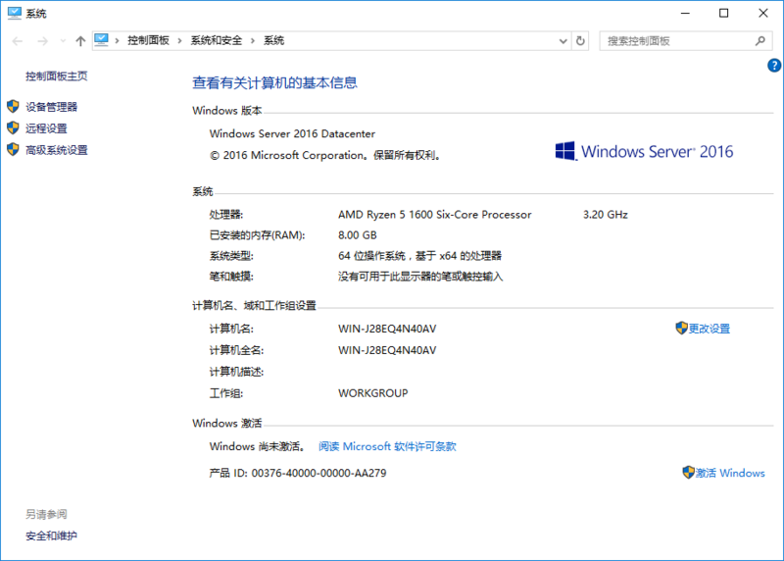Close the 系统 window
This screenshot has width=784, height=561.
[763, 14]
